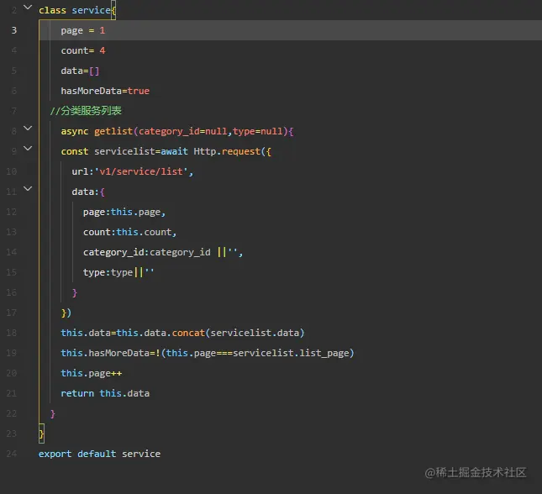
Task: Click the '//分类服务列表' comment
Action: pyautogui.click(x=86, y=111)
